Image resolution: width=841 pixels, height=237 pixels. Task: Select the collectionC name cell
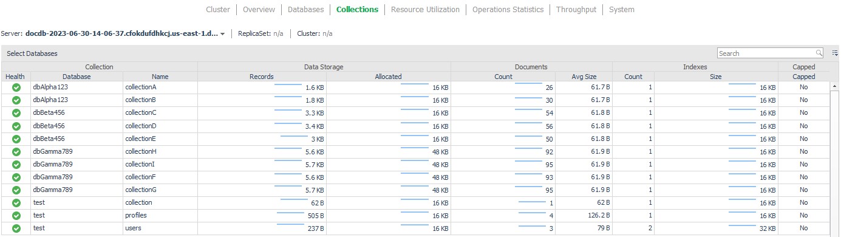point(160,113)
